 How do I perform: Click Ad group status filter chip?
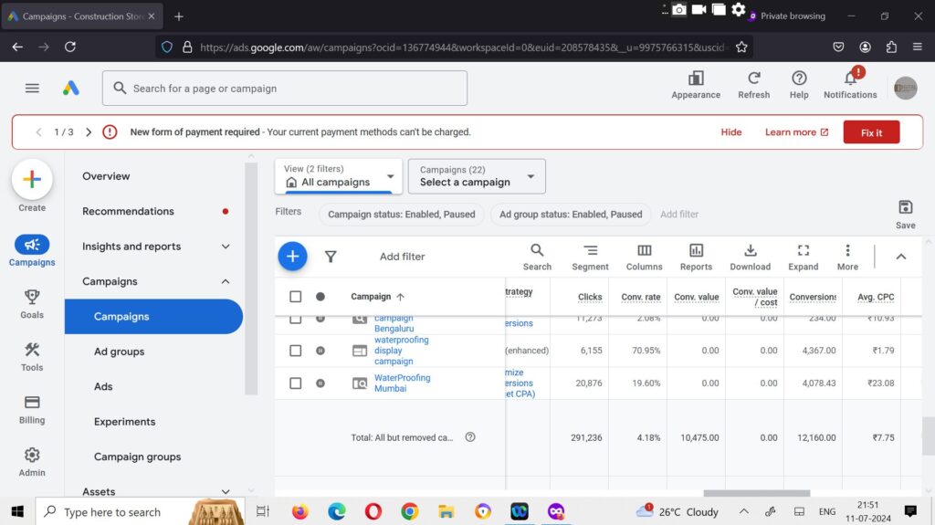571,215
